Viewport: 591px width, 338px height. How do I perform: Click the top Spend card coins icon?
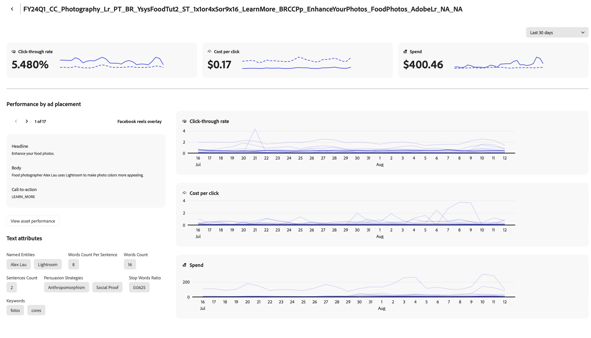(x=405, y=52)
